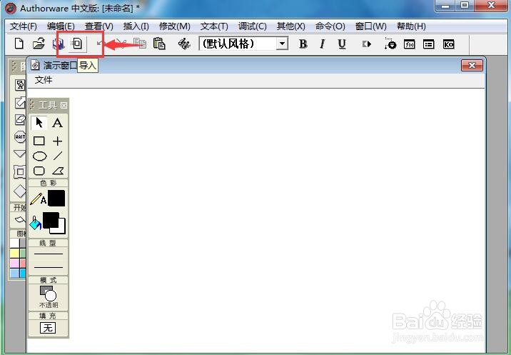This screenshot has width=511, height=355.
Task: Open the 其他(X) menu
Action: pyautogui.click(x=290, y=26)
